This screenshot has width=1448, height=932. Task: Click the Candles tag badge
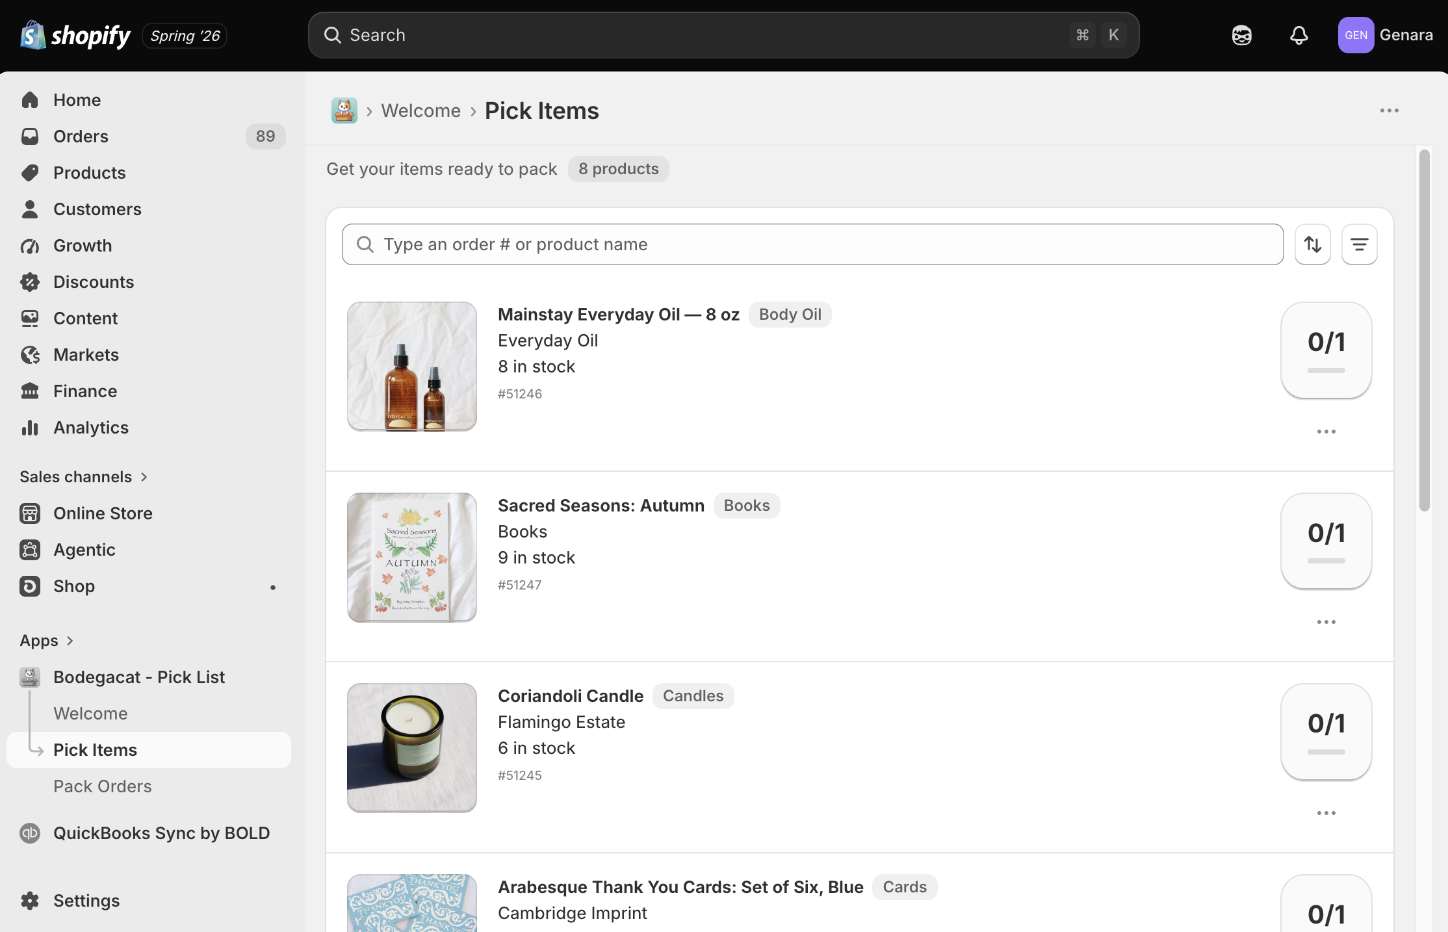point(693,696)
